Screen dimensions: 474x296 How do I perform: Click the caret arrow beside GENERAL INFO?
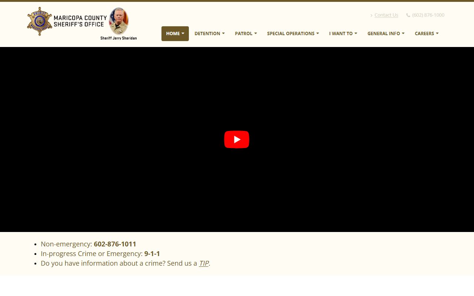403,33
